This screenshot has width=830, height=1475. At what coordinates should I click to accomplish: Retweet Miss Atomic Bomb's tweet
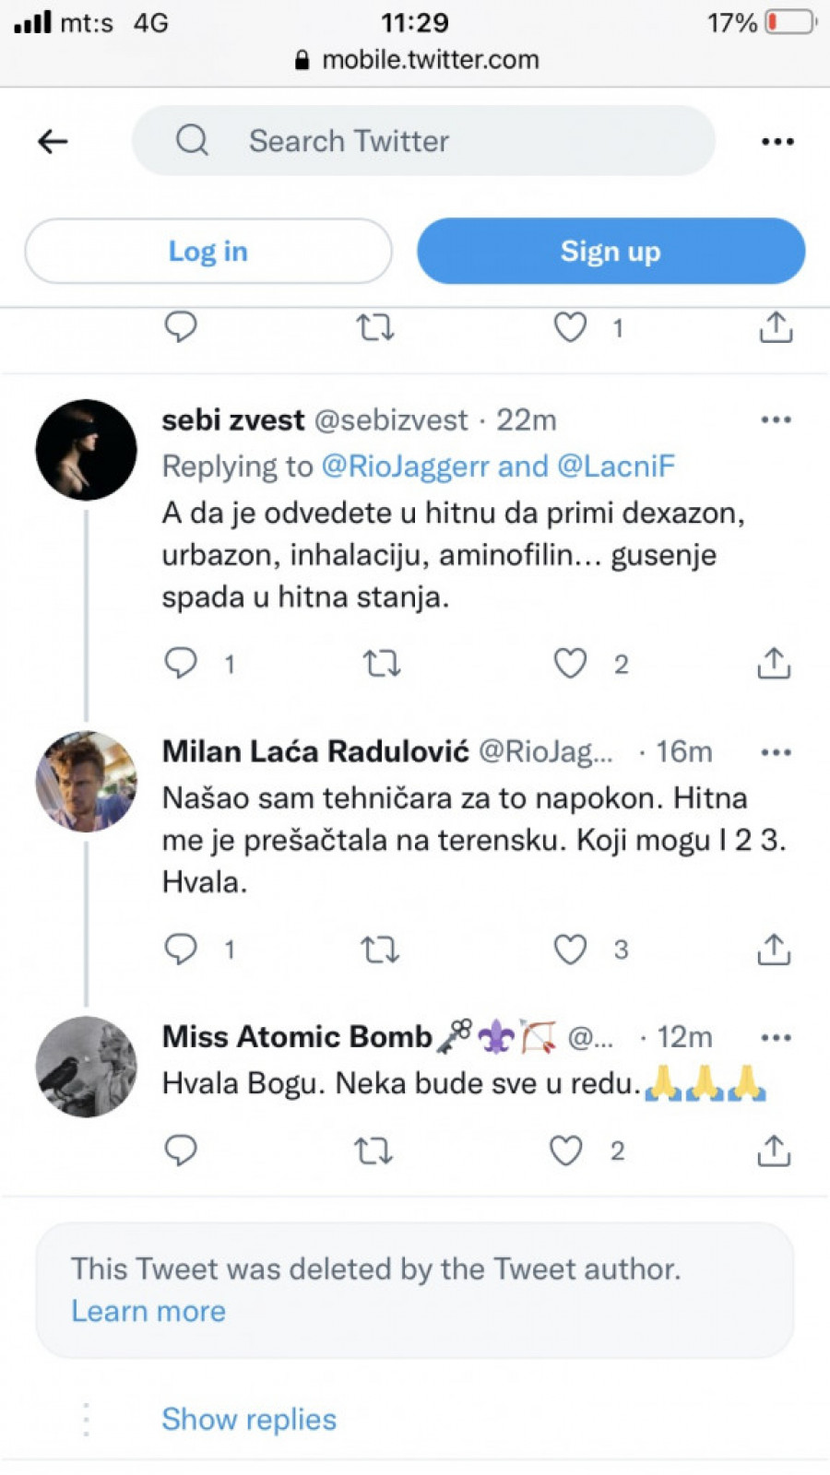click(x=373, y=1150)
